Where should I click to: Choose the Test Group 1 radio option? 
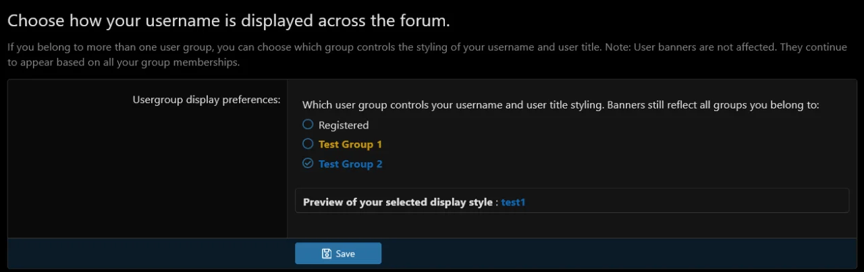(x=308, y=144)
